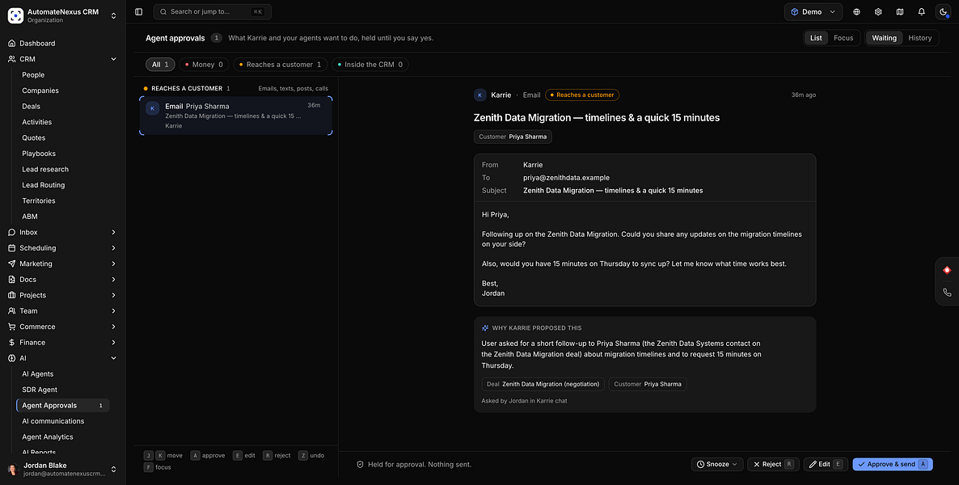Image resolution: width=959 pixels, height=485 pixels.
Task: Expand the Scheduling section
Action: 113,248
